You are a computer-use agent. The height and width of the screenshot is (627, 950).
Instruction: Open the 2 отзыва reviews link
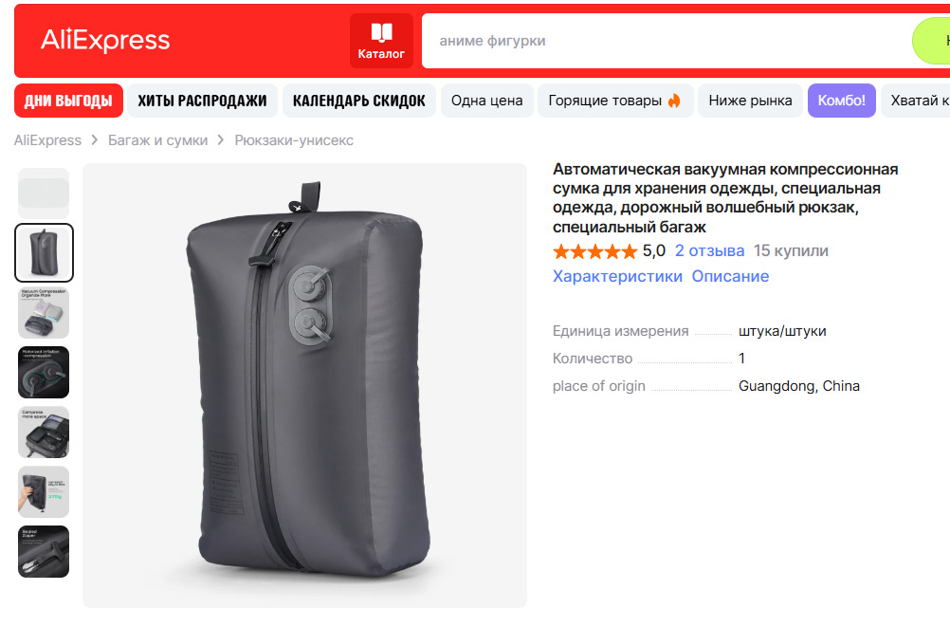tap(709, 251)
